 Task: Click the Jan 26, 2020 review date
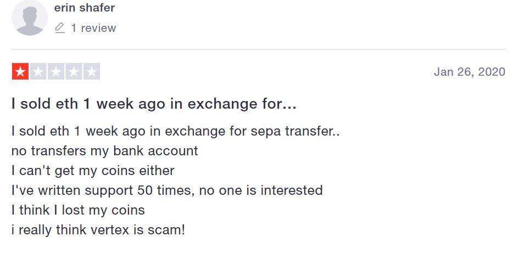point(470,72)
